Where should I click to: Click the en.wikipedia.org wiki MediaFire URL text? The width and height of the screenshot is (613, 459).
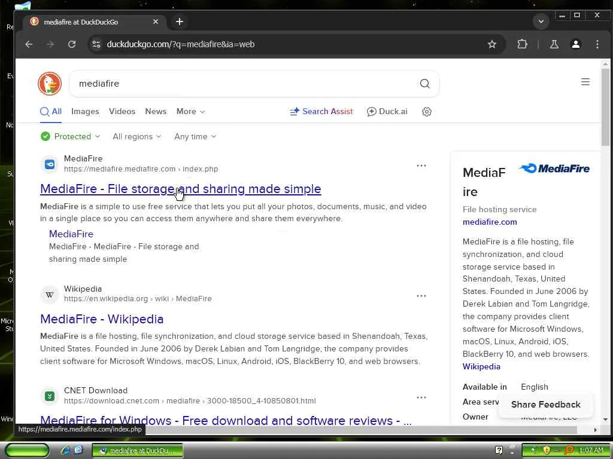(138, 299)
